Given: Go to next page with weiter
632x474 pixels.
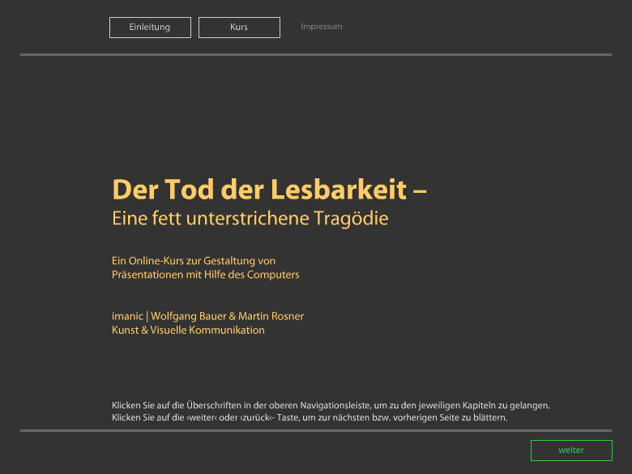Looking at the screenshot, I should (x=571, y=451).
